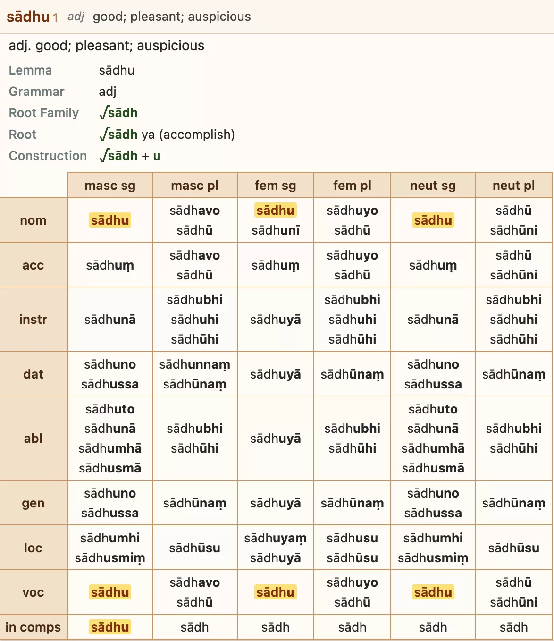Click sādhumhā in the abl masc sg cell
The height and width of the screenshot is (641, 554).
point(110,448)
